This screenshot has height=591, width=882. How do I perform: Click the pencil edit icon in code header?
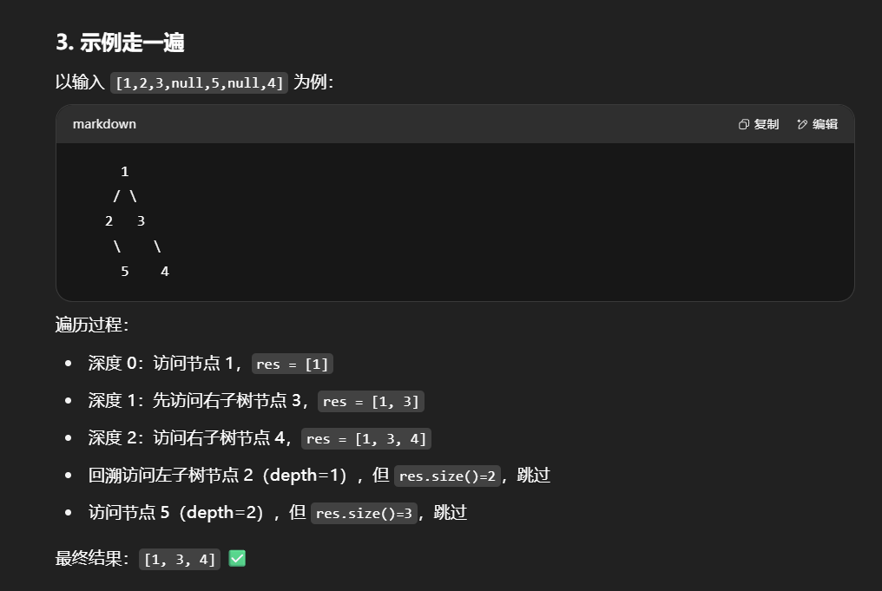tap(802, 124)
